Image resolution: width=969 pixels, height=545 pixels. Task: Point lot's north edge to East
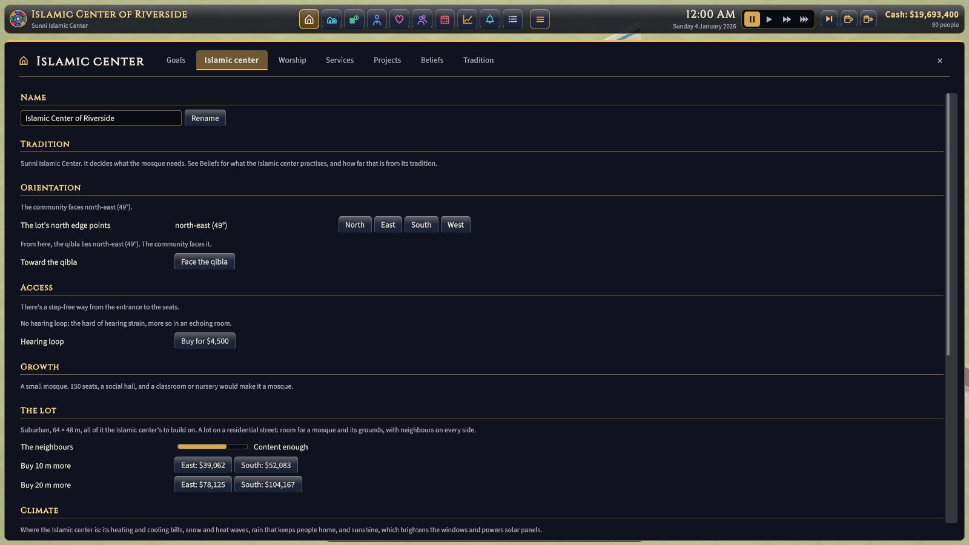point(388,225)
